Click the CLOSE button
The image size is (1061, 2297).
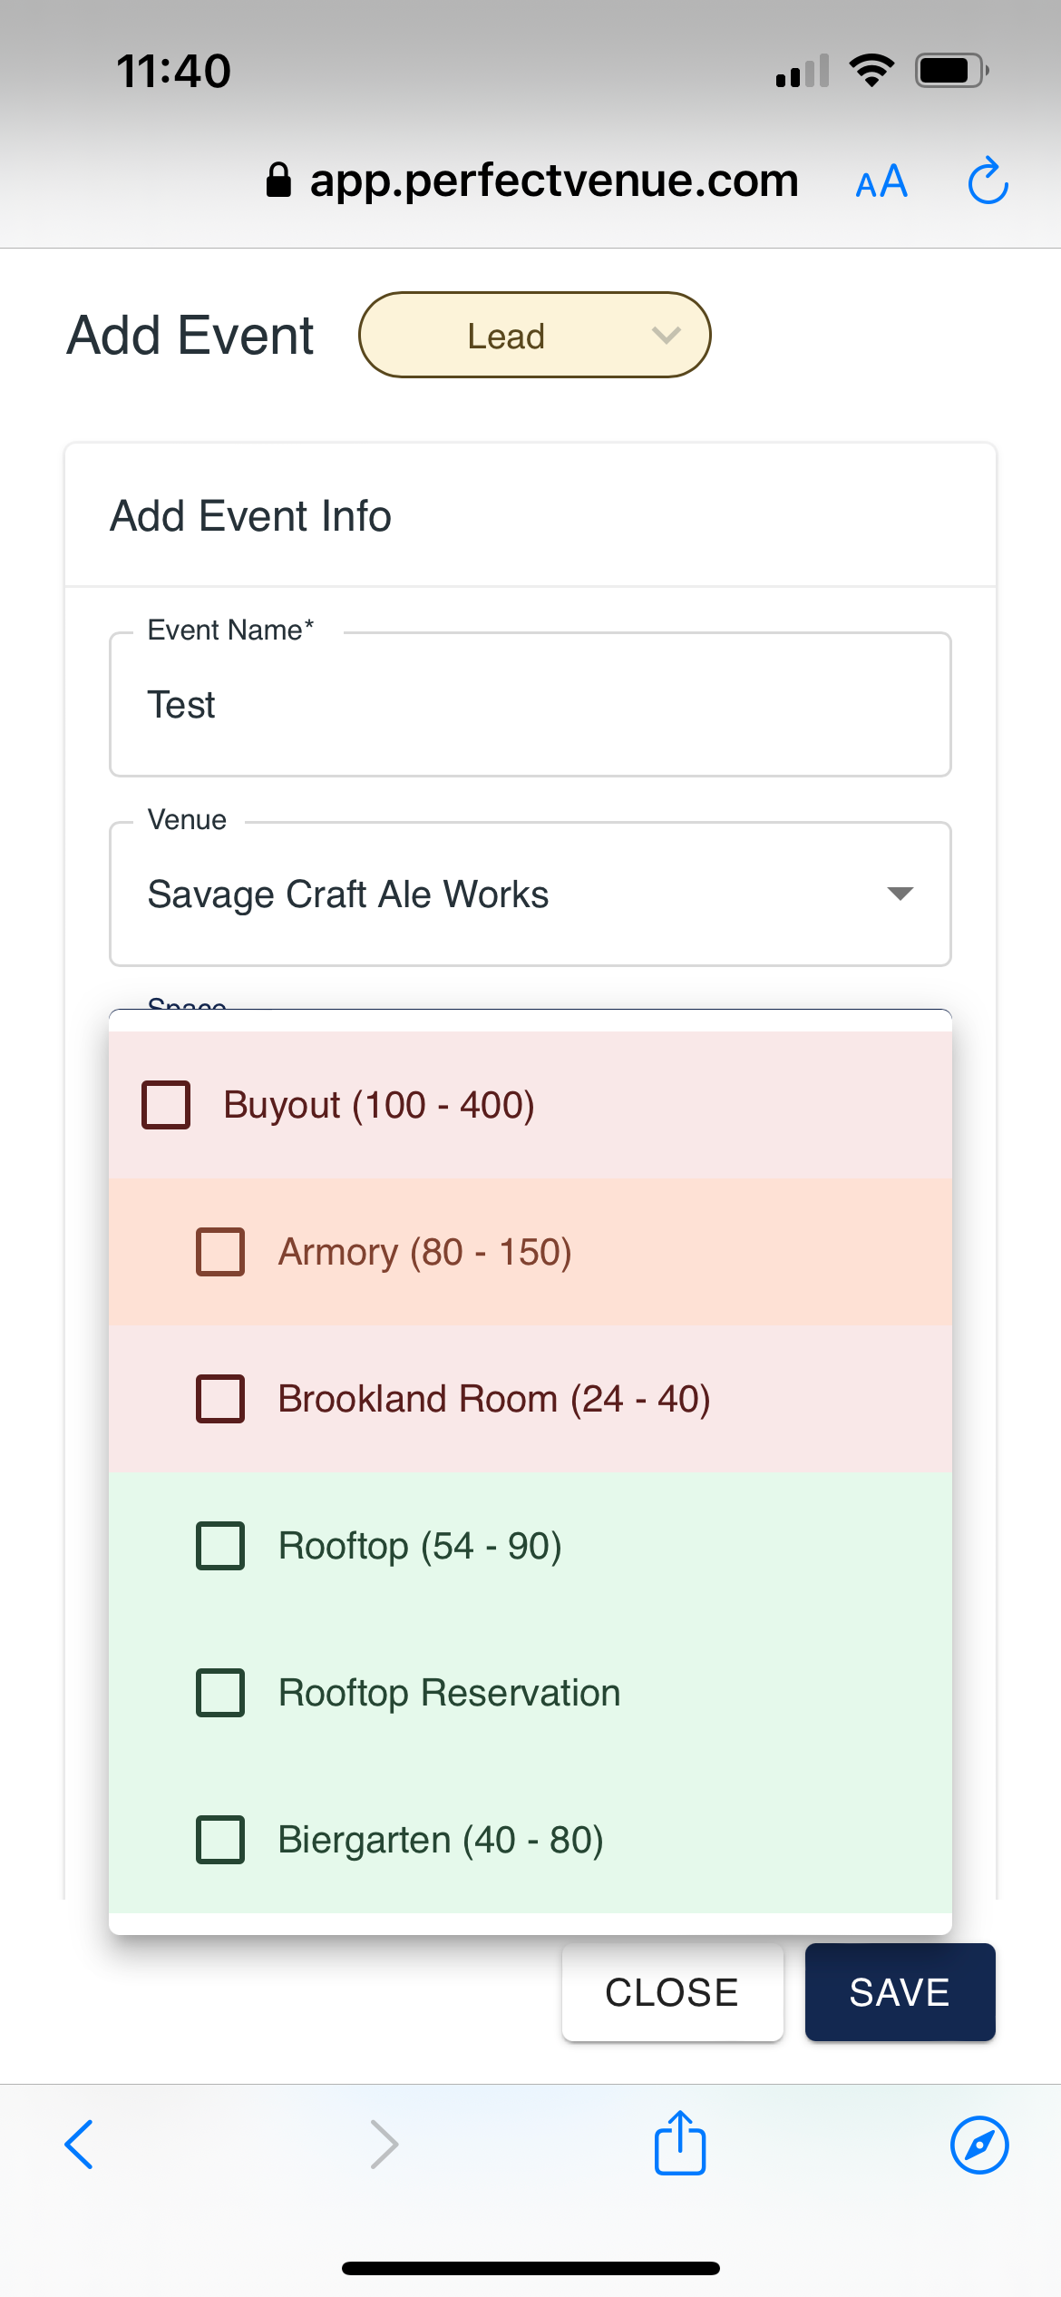coord(672,1992)
